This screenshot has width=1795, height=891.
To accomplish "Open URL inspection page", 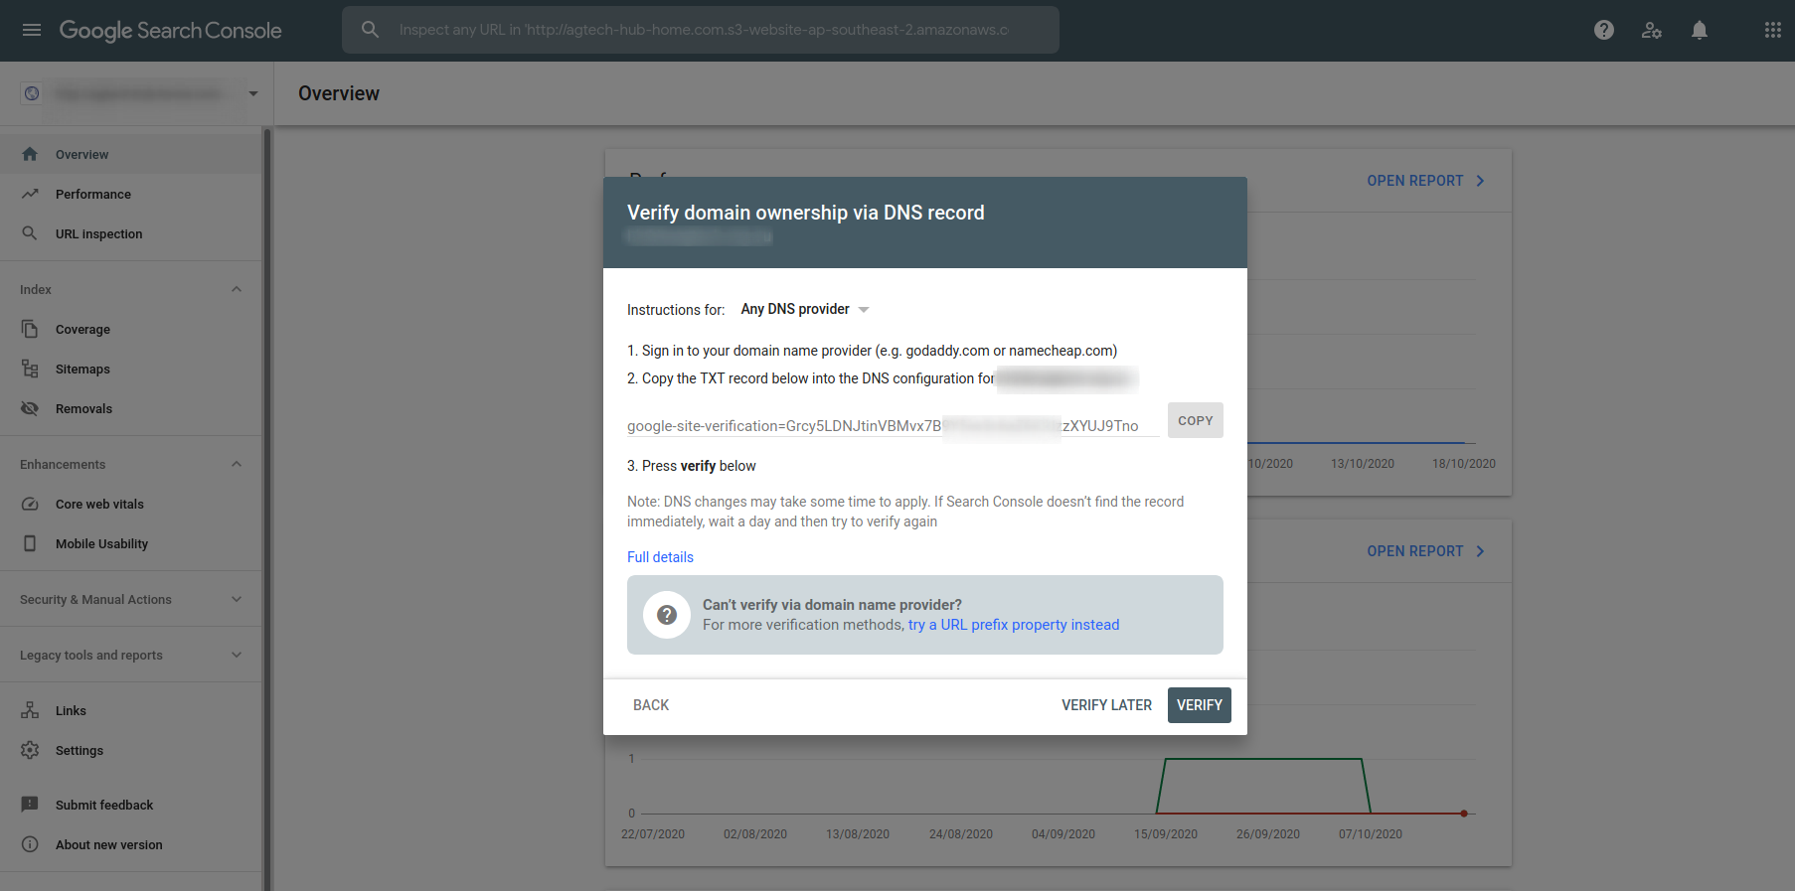I will [130, 233].
